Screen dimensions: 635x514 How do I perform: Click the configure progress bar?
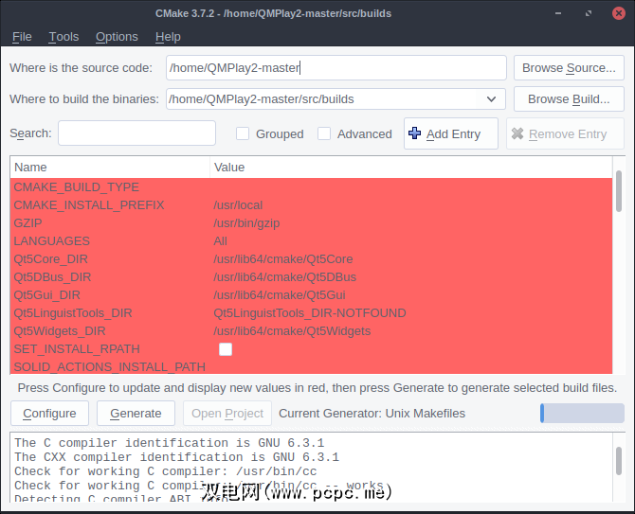point(582,414)
